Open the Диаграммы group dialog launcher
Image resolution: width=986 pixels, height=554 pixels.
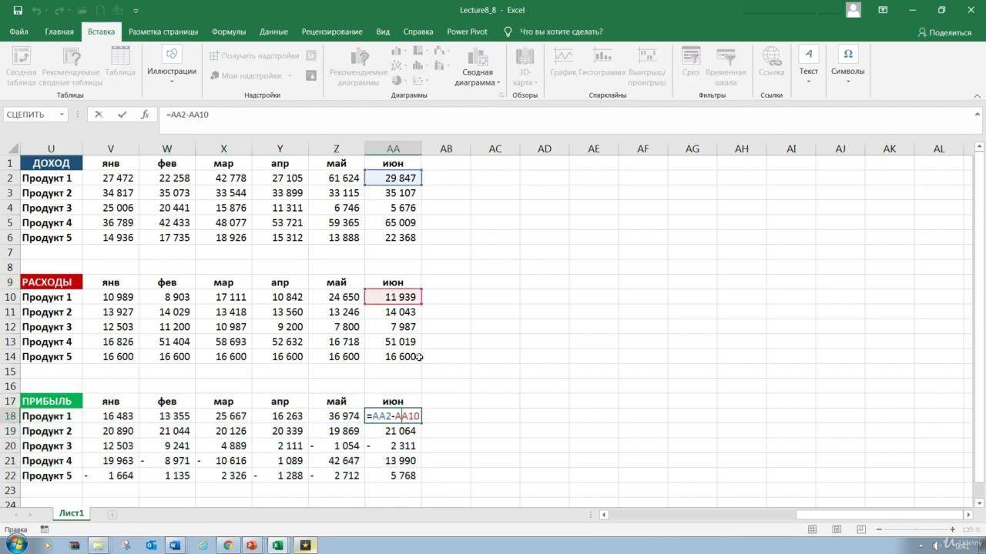pyautogui.click(x=502, y=95)
